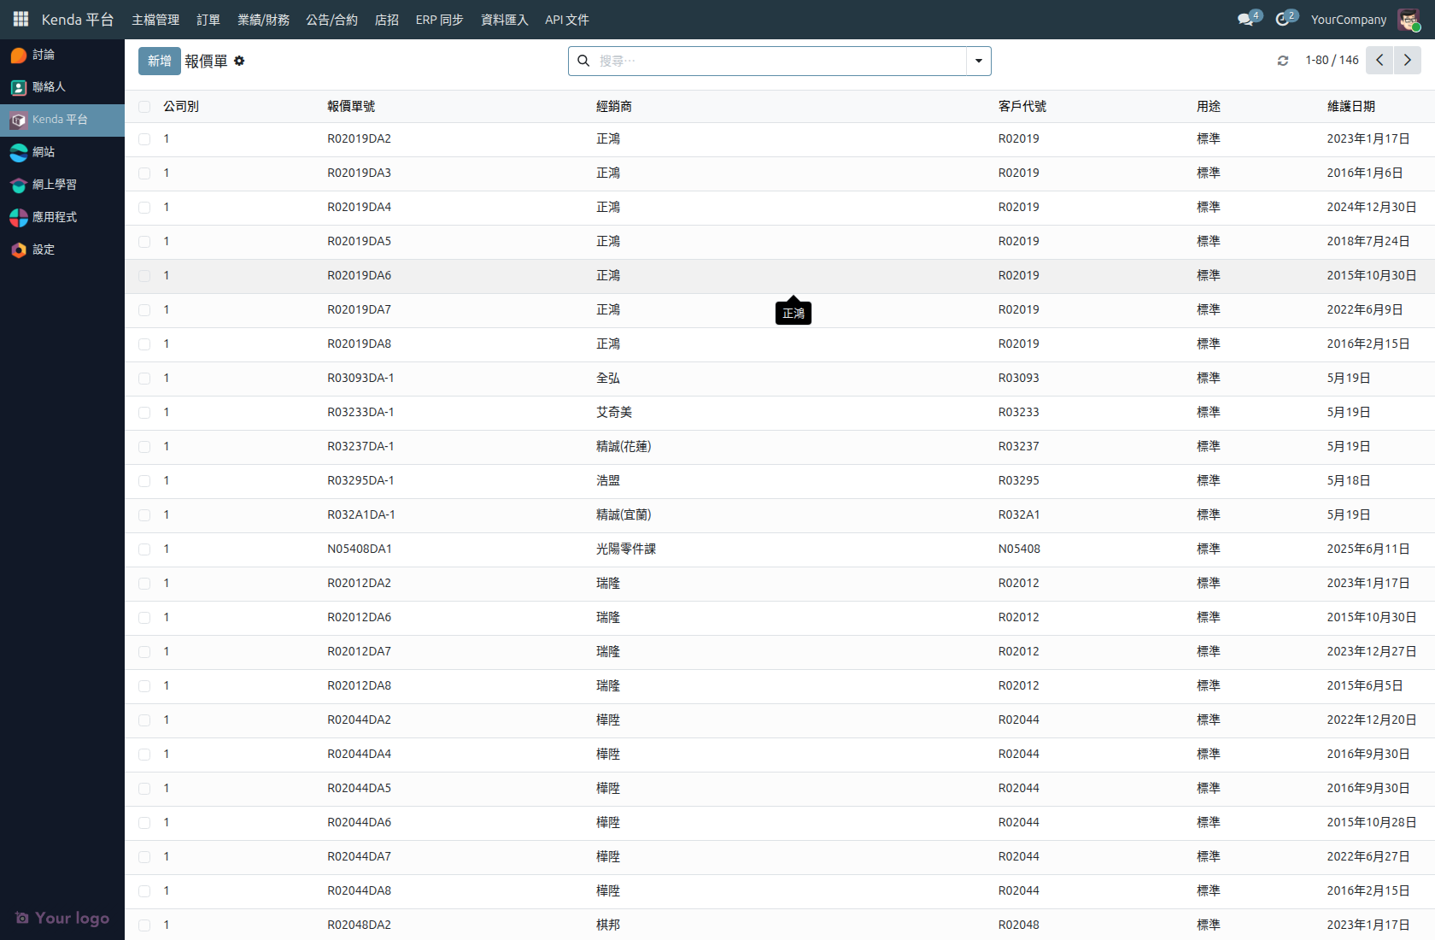Viewport: 1435px width, 940px height.
Task: Open the 主檔管理 menu
Action: click(155, 20)
